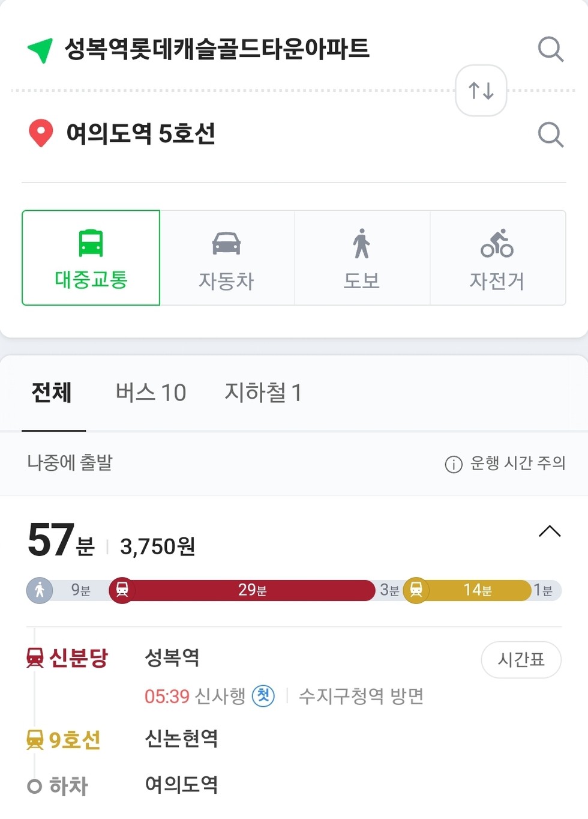The width and height of the screenshot is (588, 819).
Task: Switch to 자동차 car mode
Action: 227,258
